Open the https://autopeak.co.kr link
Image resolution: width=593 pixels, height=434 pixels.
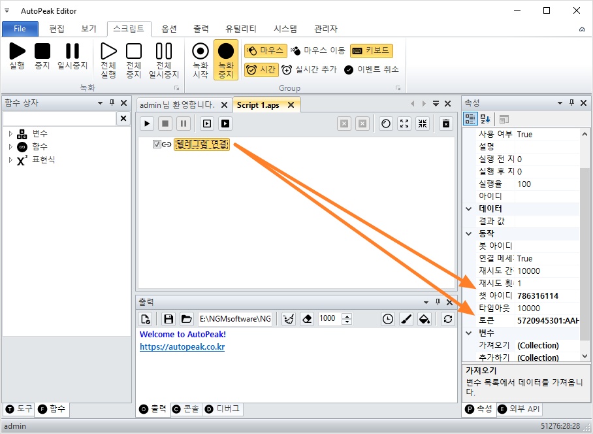(182, 346)
